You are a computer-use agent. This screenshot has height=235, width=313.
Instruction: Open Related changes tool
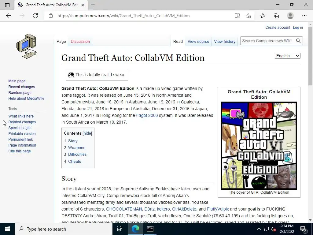pyautogui.click(x=22, y=122)
